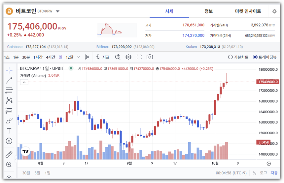284x183 pixels.
Task: Toggle 자동 auto scale
Action: [x=274, y=173]
